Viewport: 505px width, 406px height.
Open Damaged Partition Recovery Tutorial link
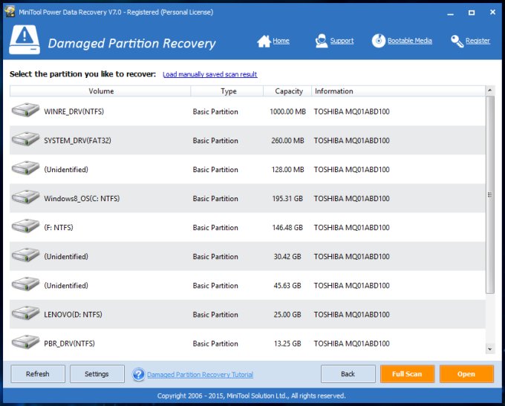tap(200, 375)
